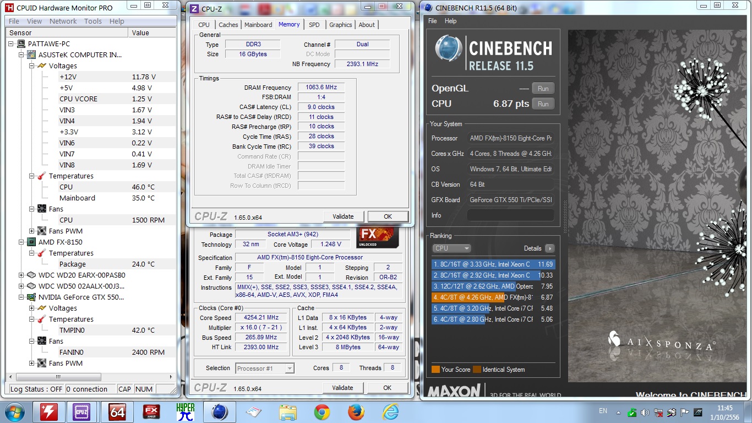Click the Cinebench title bar icon
Screen dimensions: 752x423
[428, 7]
